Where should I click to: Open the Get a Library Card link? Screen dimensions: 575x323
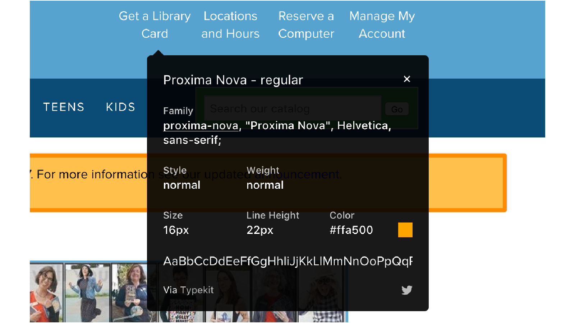(155, 25)
